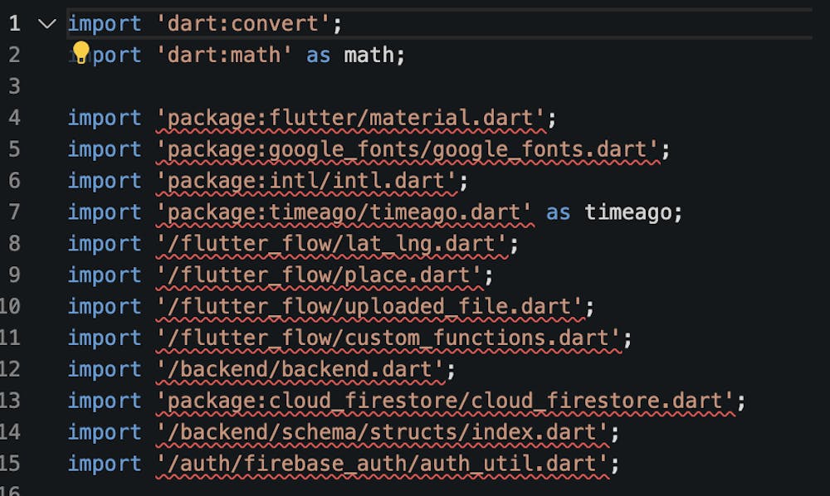This screenshot has height=496, width=830.
Task: Click the 'dart:convert' import string
Action: point(243,24)
